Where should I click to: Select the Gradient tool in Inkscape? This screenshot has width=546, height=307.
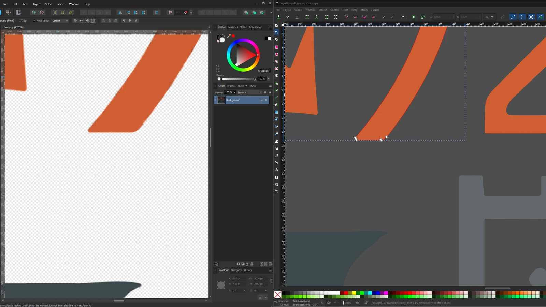[x=277, y=112]
